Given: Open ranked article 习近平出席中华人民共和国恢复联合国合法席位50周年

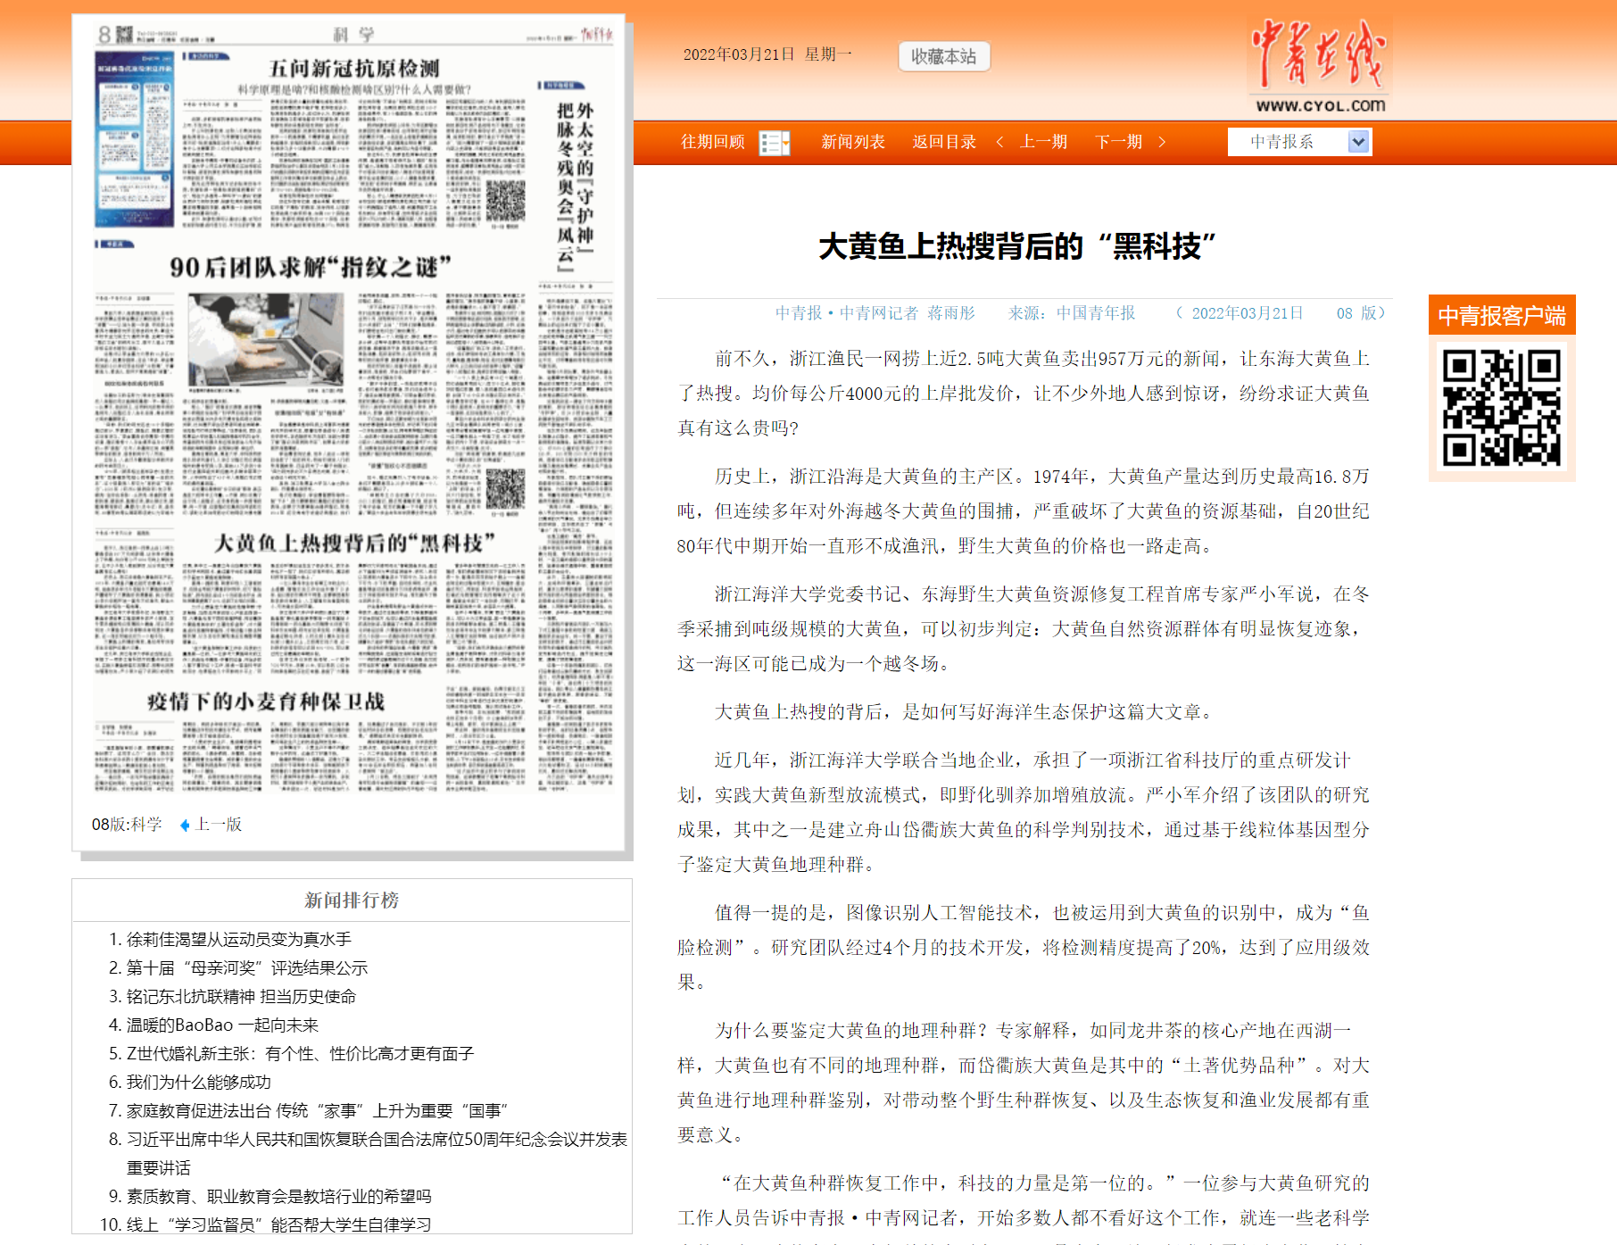Looking at the screenshot, I should coord(377,1153).
